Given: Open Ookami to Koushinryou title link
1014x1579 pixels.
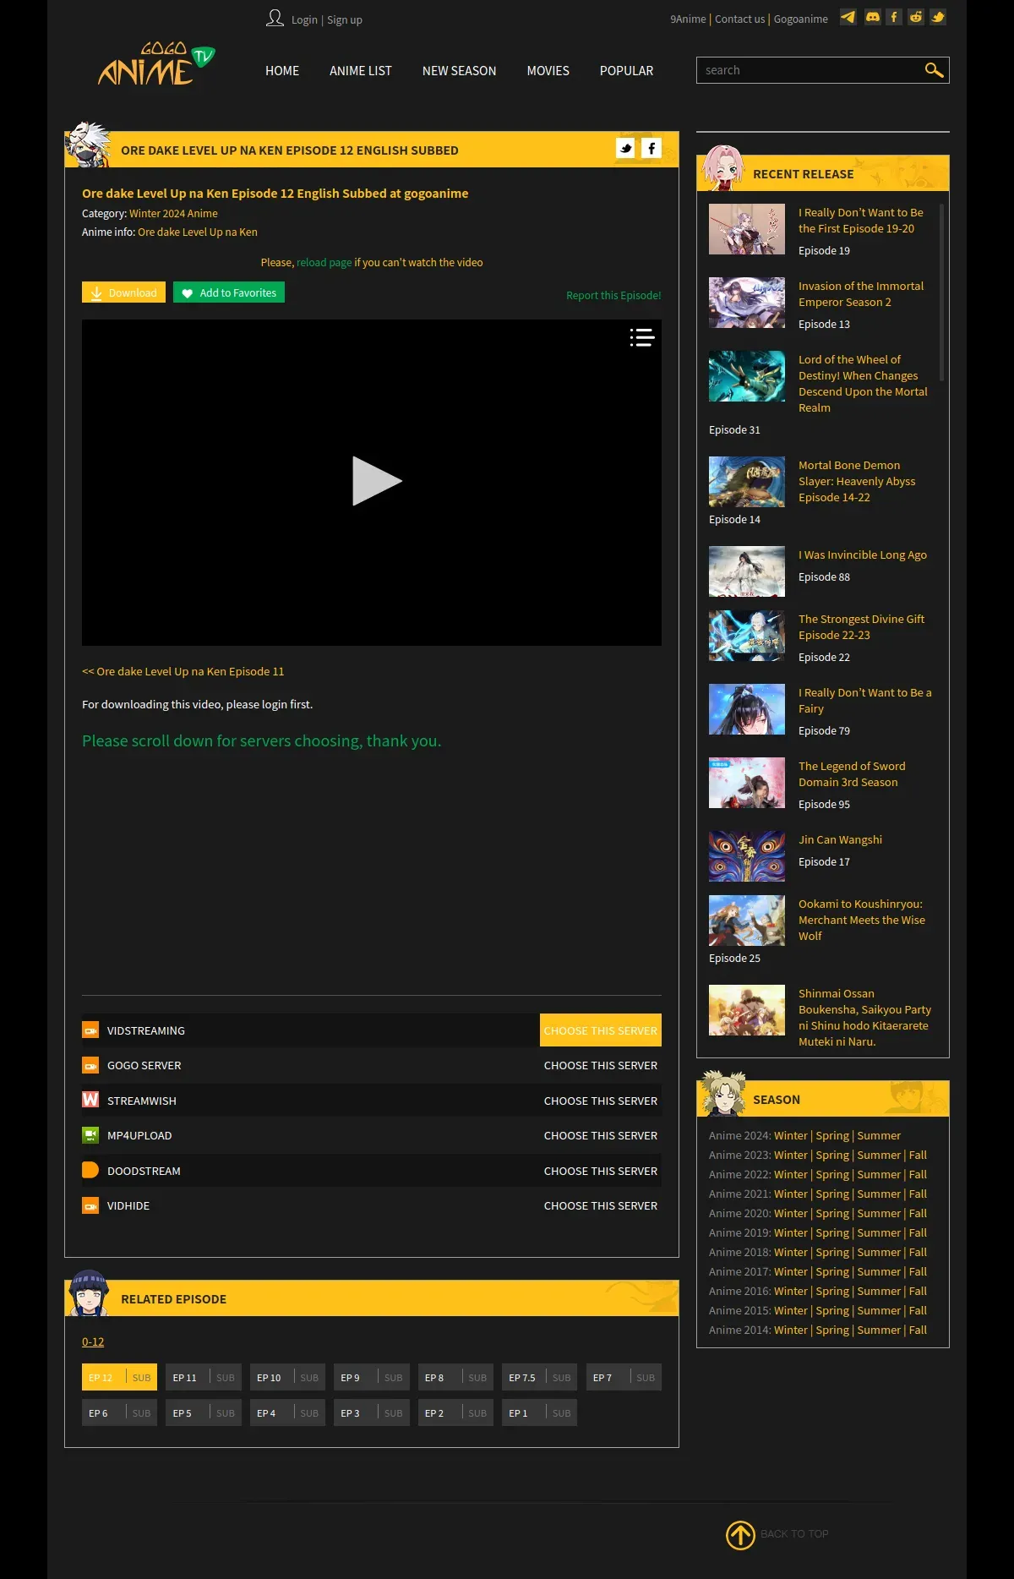Looking at the screenshot, I should pyautogui.click(x=862, y=920).
